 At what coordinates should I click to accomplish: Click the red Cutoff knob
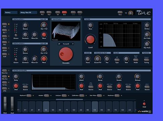[x=90, y=40]
